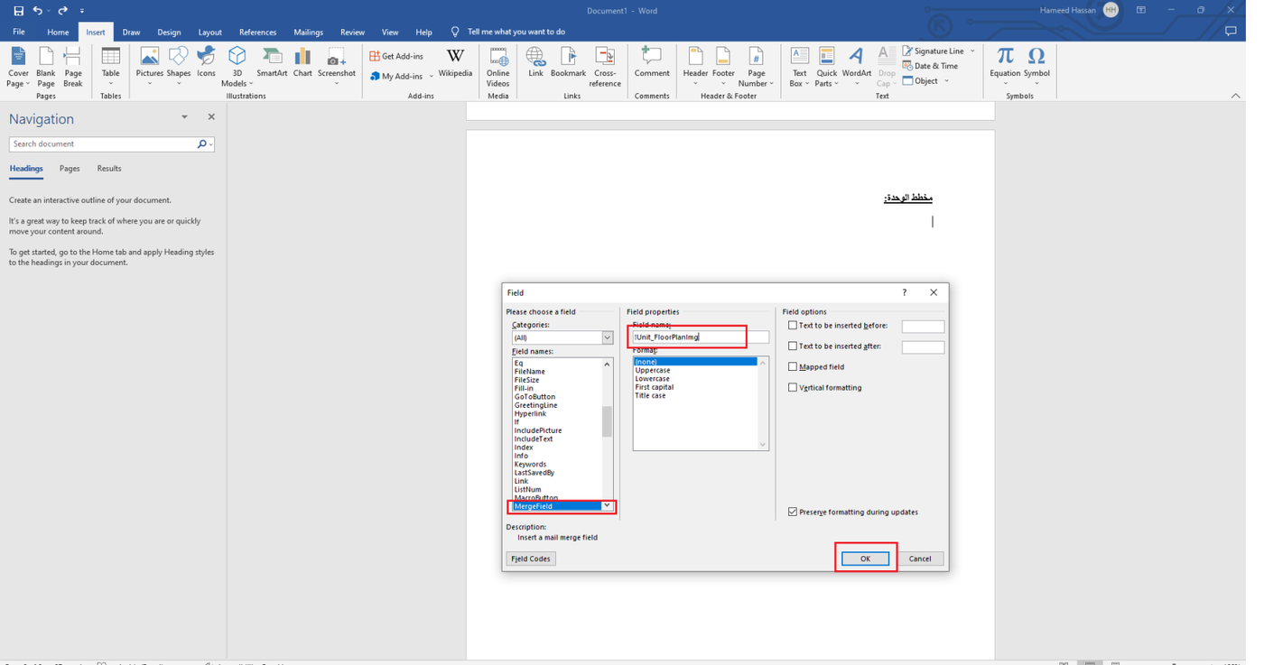
Task: Enable Text to be inserted before checkbox
Action: tap(793, 326)
